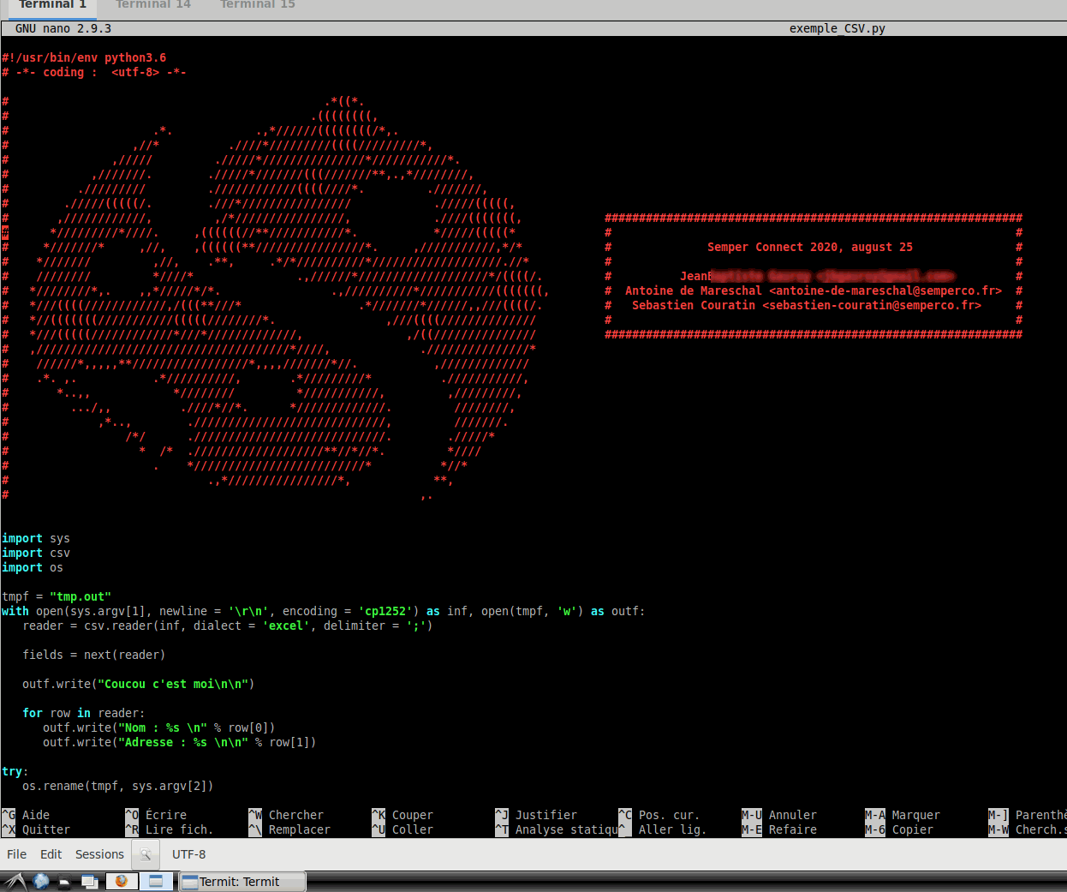Click the magnifier search icon in Termit's status bar

tap(146, 854)
